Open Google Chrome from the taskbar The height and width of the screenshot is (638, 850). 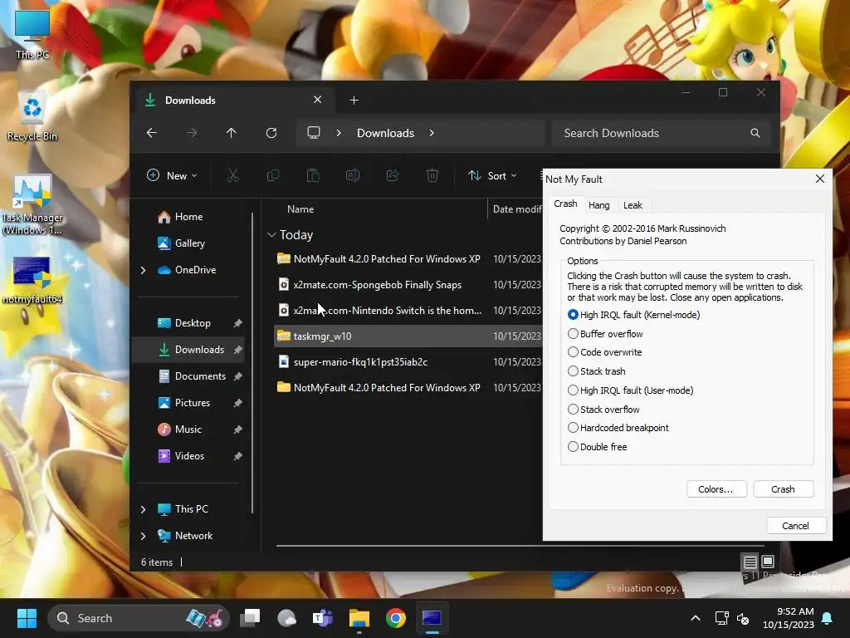(x=396, y=618)
